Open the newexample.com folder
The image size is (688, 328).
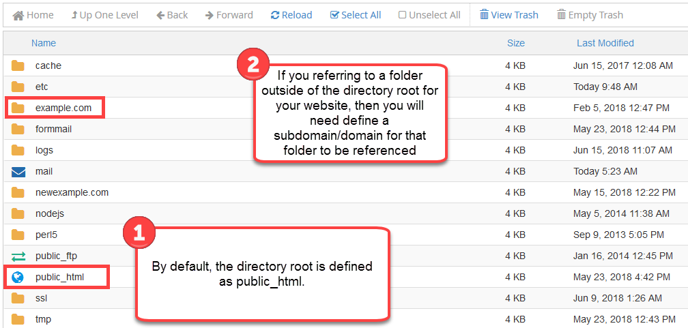[72, 192]
